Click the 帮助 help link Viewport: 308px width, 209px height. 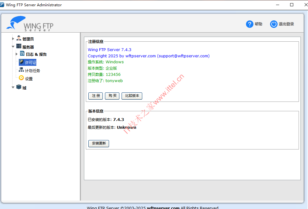pos(258,24)
